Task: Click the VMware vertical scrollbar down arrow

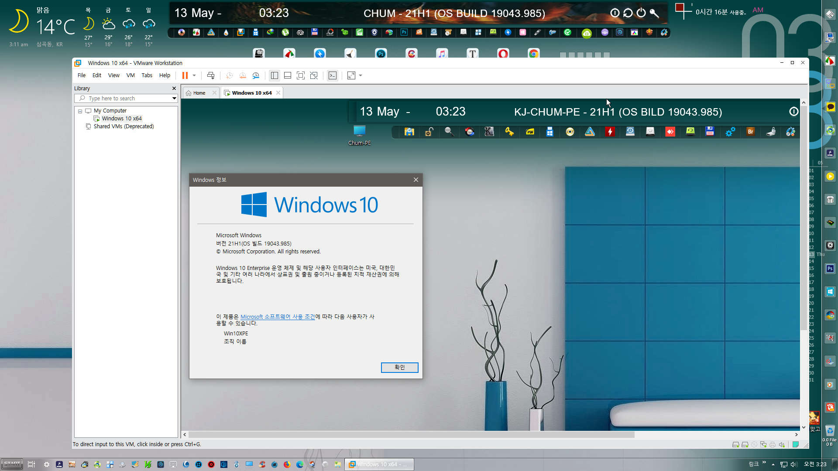Action: click(x=804, y=427)
